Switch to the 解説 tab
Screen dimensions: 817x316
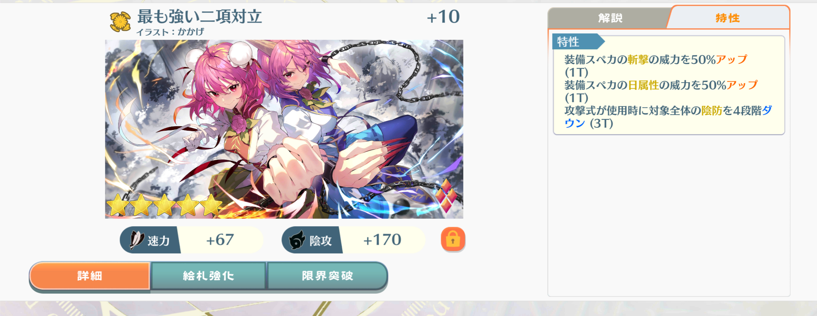[x=610, y=18]
